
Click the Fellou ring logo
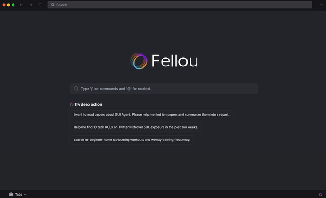tap(139, 61)
